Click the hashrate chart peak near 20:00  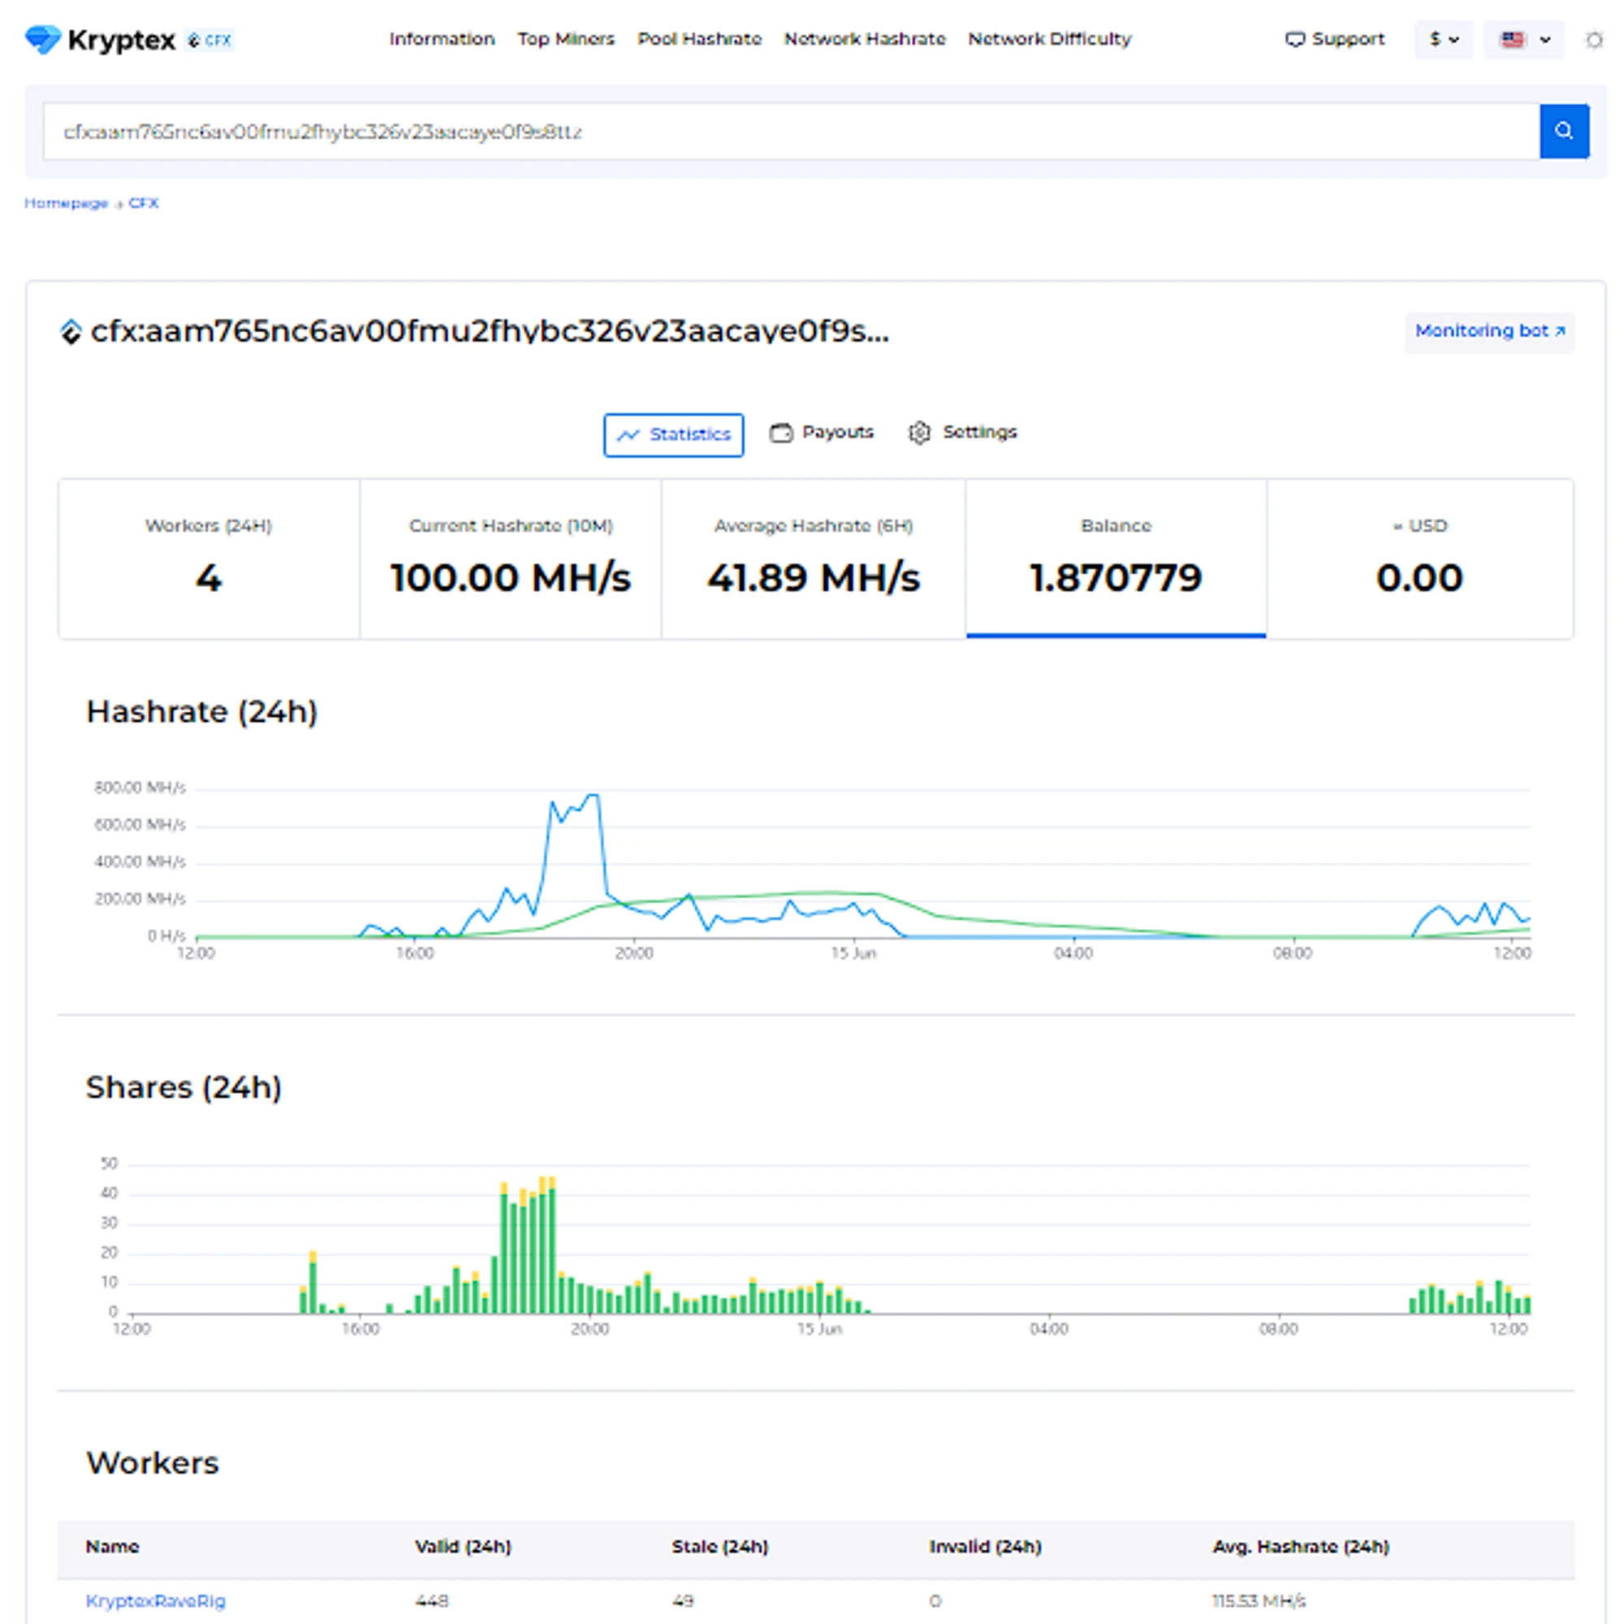[x=593, y=795]
